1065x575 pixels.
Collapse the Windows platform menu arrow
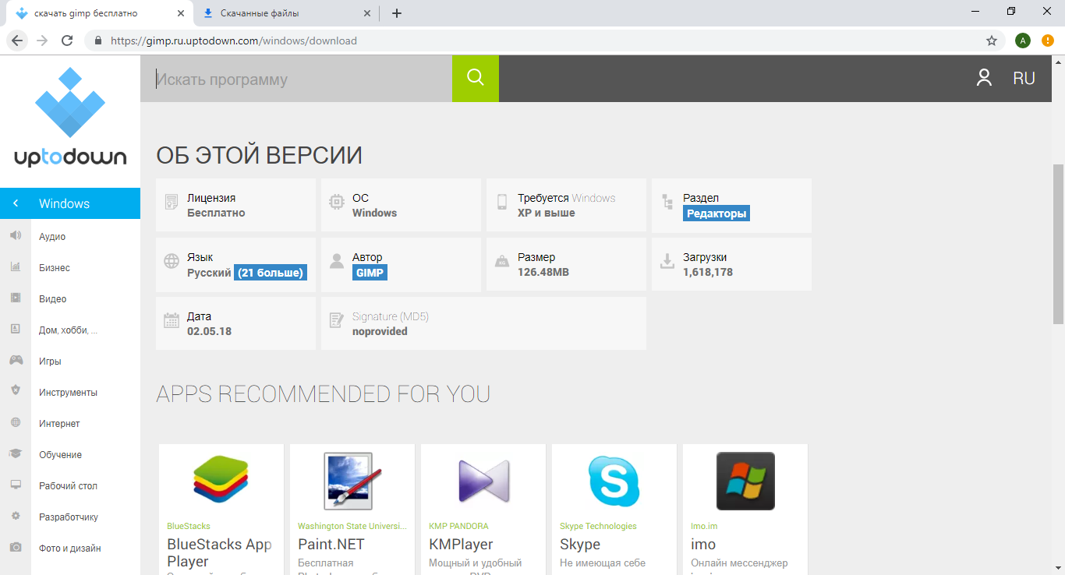tap(16, 203)
